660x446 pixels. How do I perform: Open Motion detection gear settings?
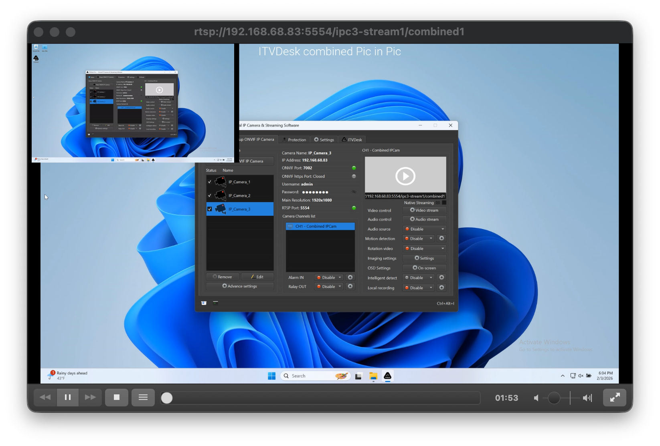(441, 239)
